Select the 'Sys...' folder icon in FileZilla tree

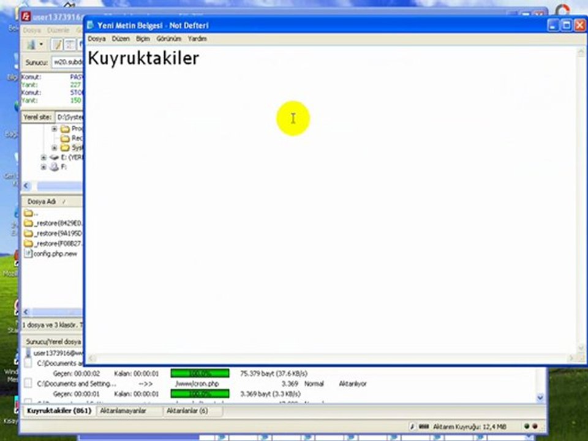pos(66,148)
